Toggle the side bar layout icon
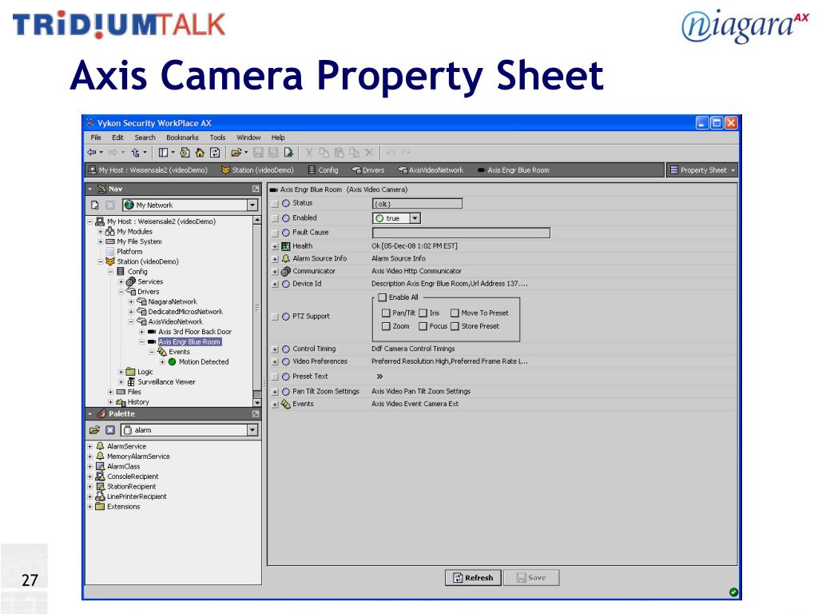 [x=163, y=153]
